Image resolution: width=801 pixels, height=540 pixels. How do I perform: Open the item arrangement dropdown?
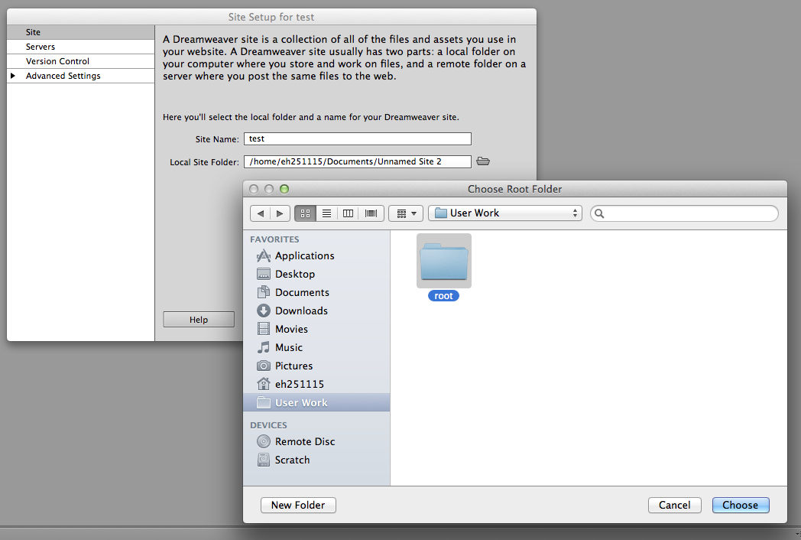coord(406,213)
